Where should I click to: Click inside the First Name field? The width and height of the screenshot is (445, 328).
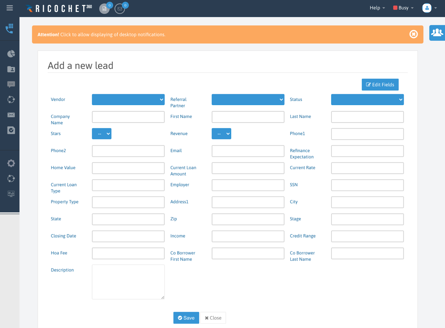click(x=248, y=117)
